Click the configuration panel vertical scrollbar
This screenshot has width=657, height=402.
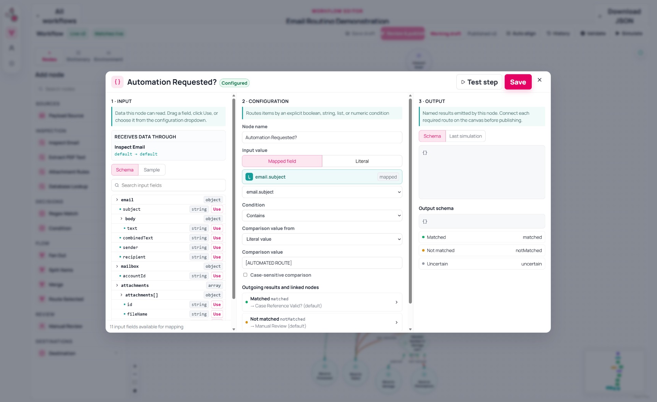tap(410, 201)
